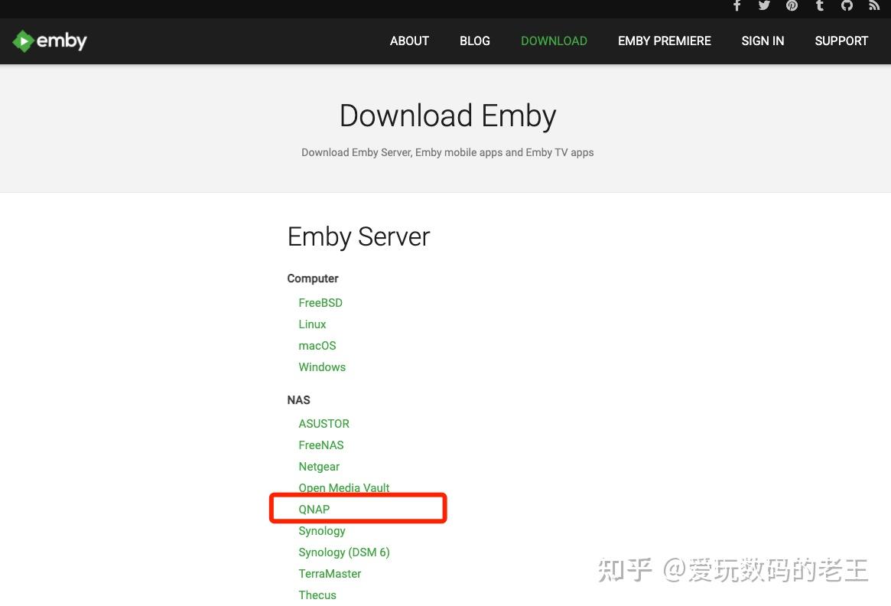Open the Pinterest icon
This screenshot has width=891, height=606.
click(x=792, y=6)
